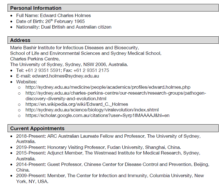This screenshot has width=222, height=185.
Task: Click the Date of Birth entry
Action: [x=50, y=21]
